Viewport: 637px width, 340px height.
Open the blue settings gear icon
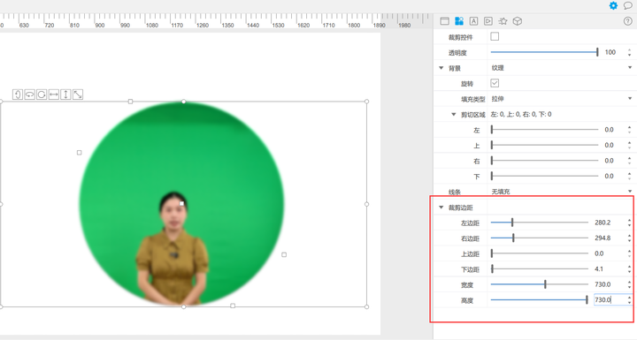click(x=613, y=5)
